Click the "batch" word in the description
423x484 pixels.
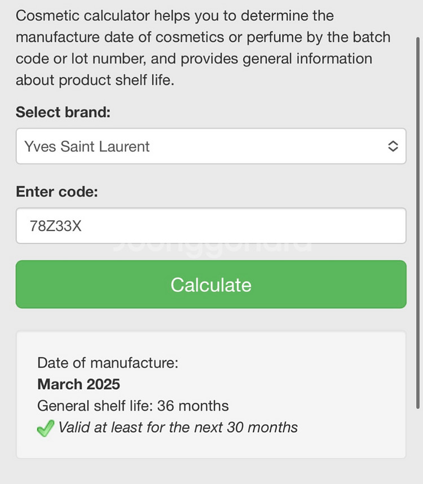coord(369,37)
